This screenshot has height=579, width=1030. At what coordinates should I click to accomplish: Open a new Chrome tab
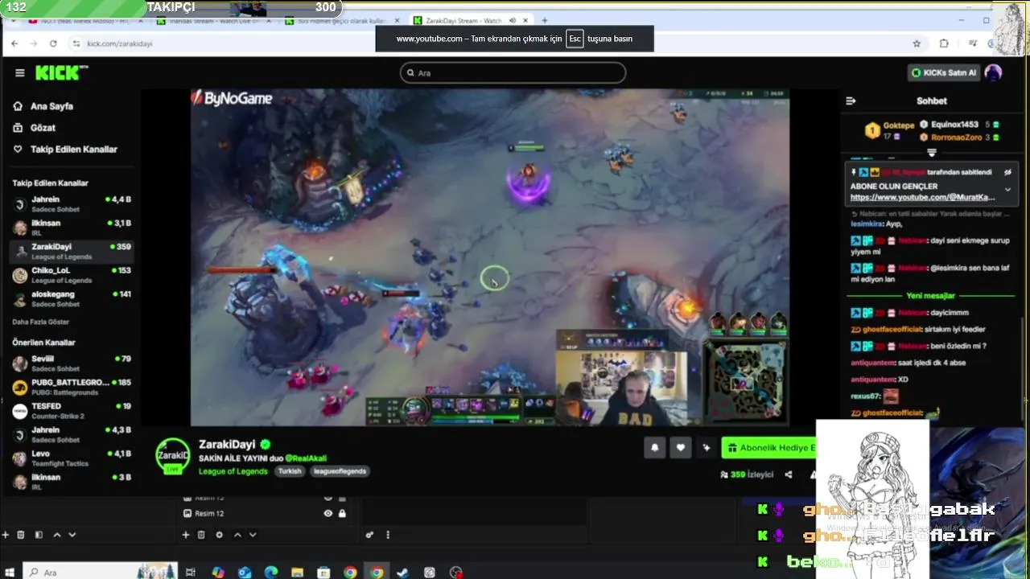coord(545,20)
